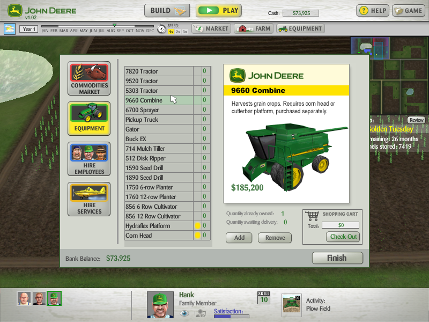Screen dimensions: 429x322
Task: Select second employee portrait with glasses
Action: (39, 298)
